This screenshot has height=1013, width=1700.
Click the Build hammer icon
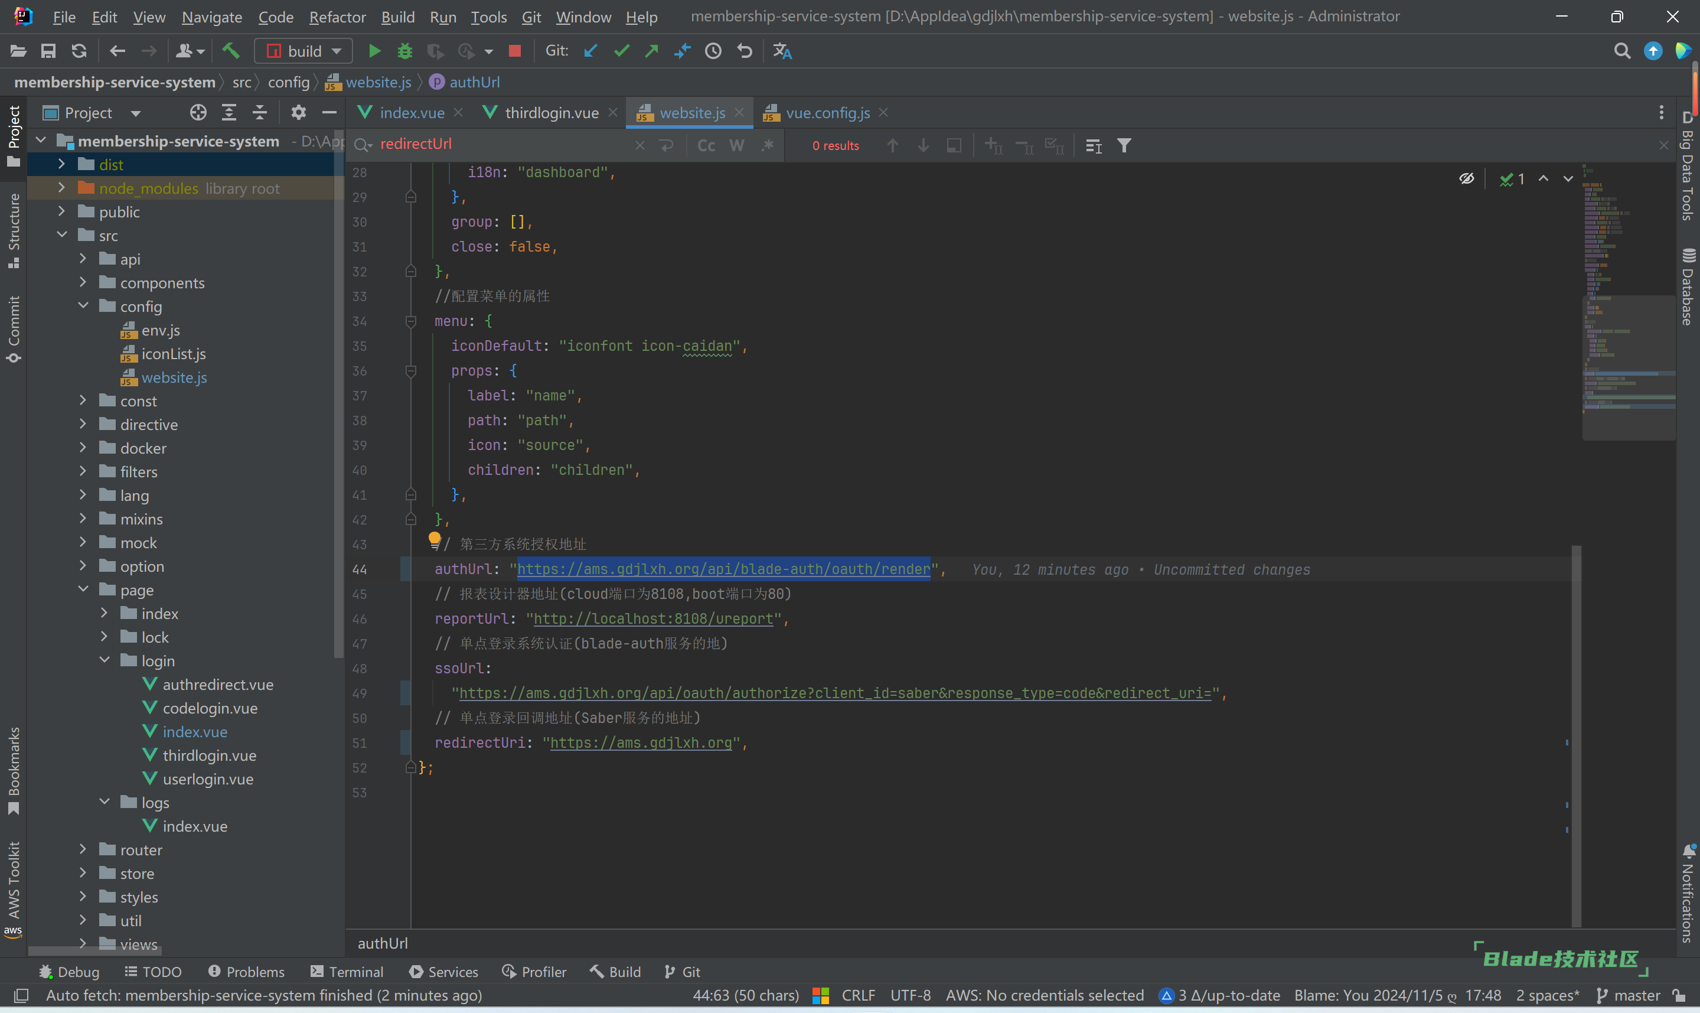(x=231, y=51)
